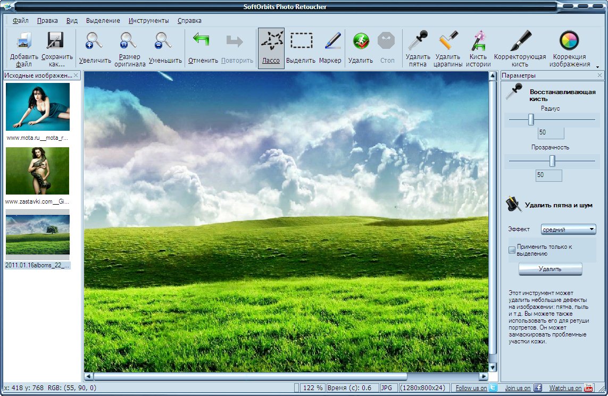Open the Инструменты menu
Screen dimensions: 608x396
[148, 21]
